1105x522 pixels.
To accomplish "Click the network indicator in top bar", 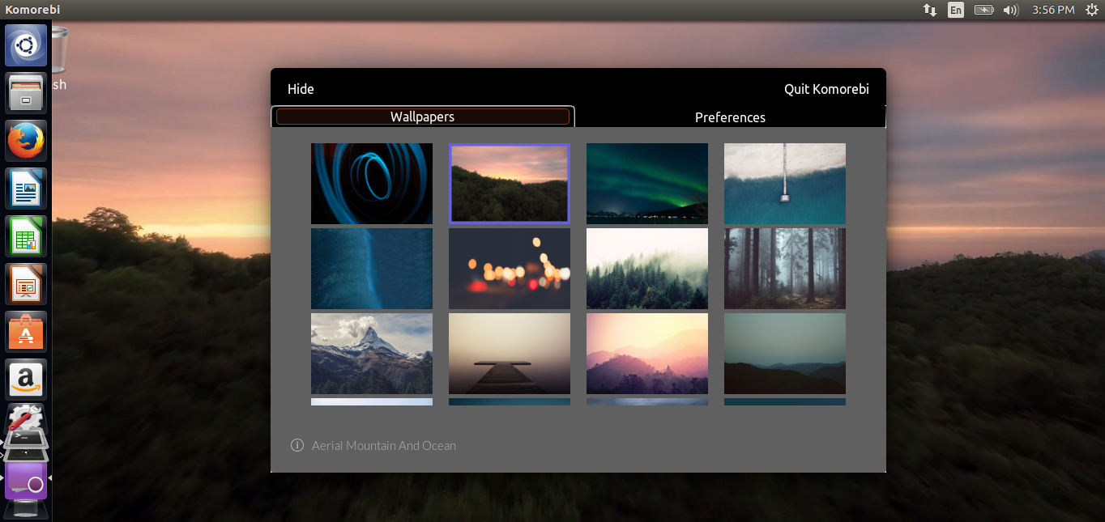I will [930, 10].
